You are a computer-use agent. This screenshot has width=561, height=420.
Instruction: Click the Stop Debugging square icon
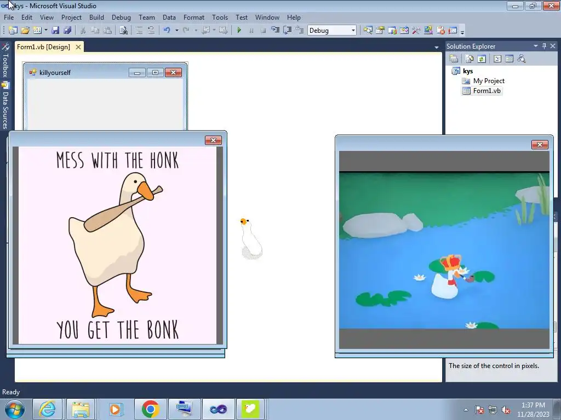point(263,31)
